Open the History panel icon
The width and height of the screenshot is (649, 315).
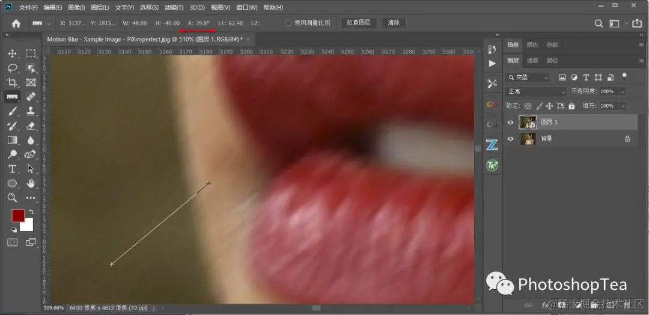pos(492,49)
